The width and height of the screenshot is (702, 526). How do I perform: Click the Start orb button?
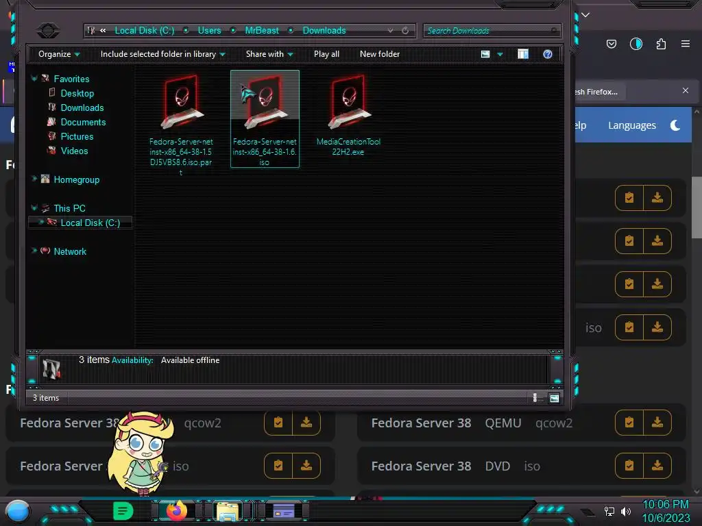[x=18, y=512]
